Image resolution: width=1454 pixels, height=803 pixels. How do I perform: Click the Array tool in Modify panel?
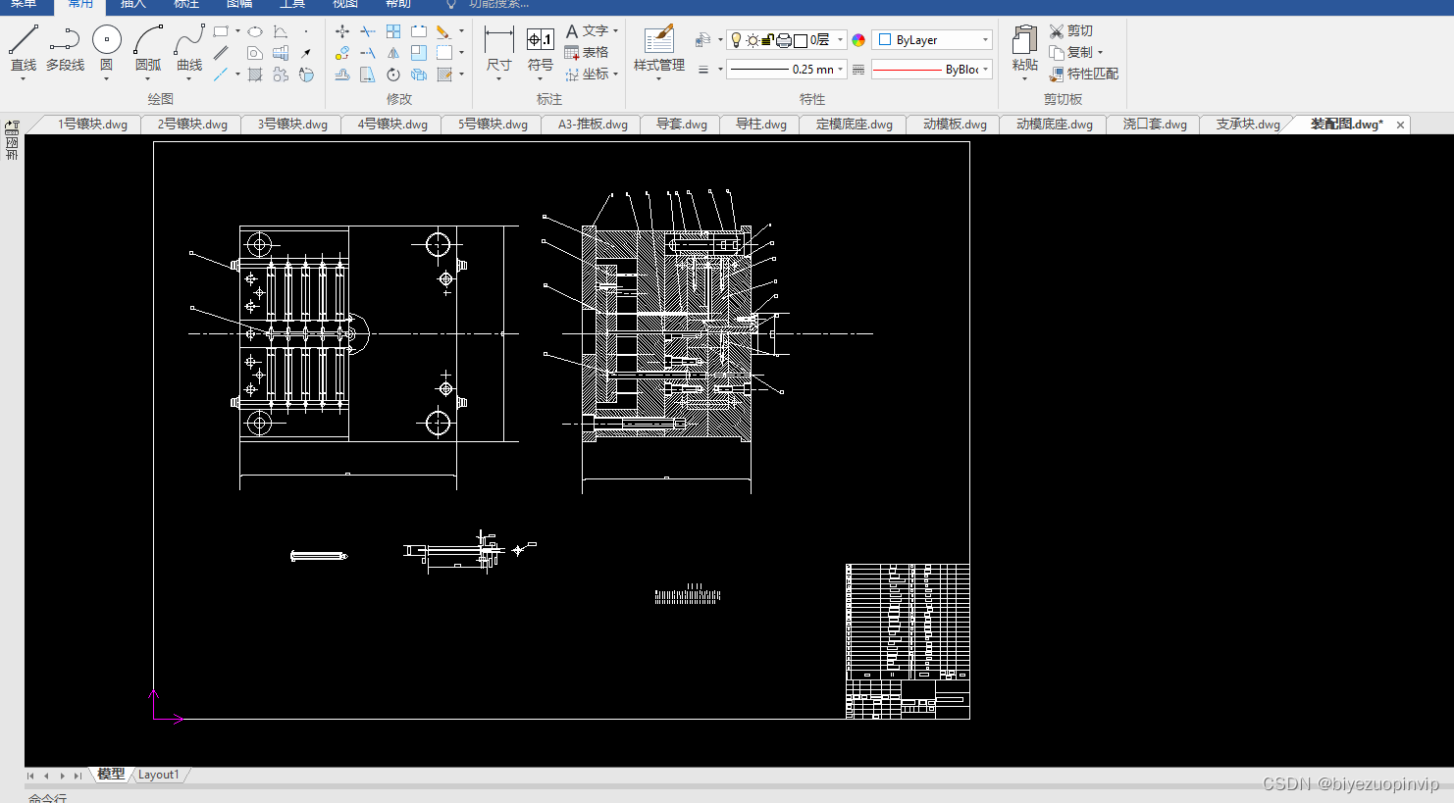(393, 31)
